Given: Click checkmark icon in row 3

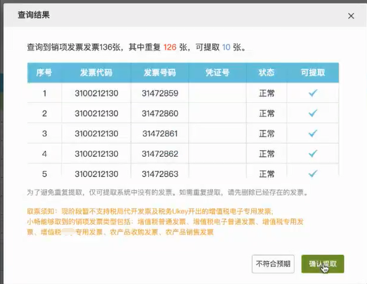Looking at the screenshot, I should click(312, 133).
